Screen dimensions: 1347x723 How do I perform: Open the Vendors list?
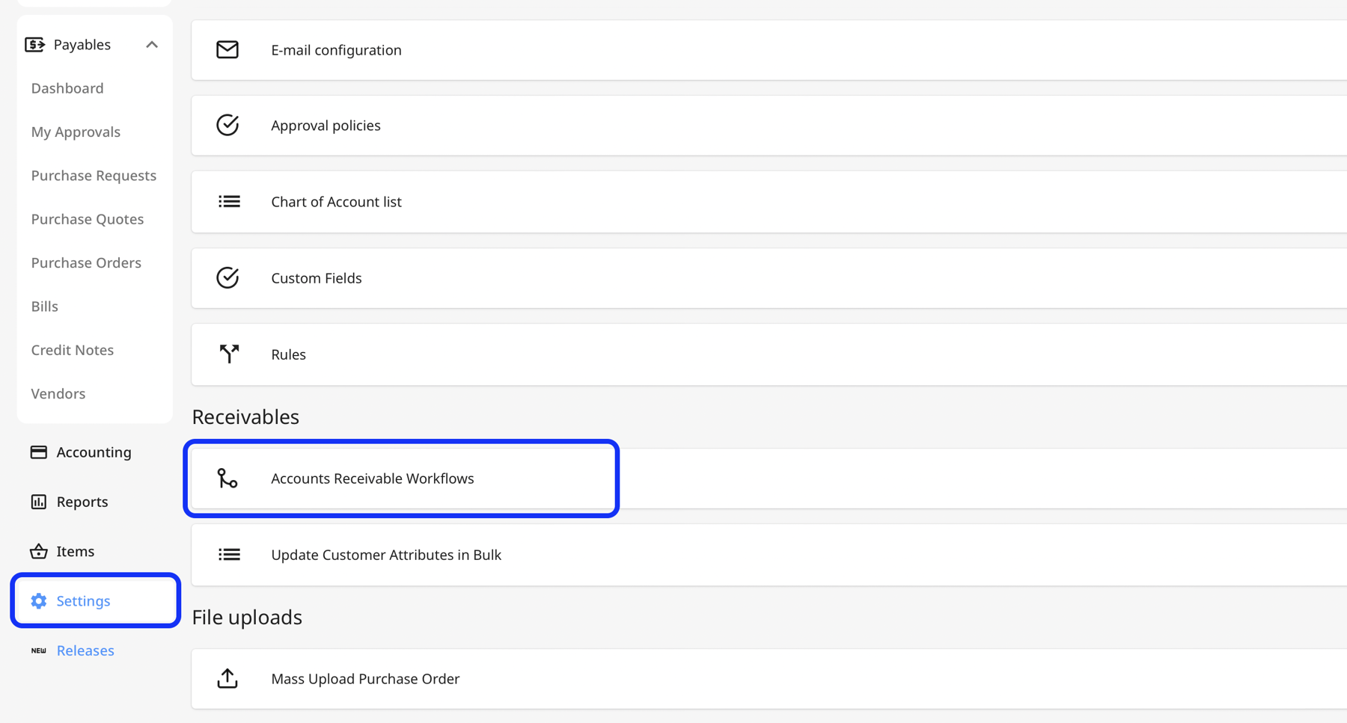tap(58, 393)
